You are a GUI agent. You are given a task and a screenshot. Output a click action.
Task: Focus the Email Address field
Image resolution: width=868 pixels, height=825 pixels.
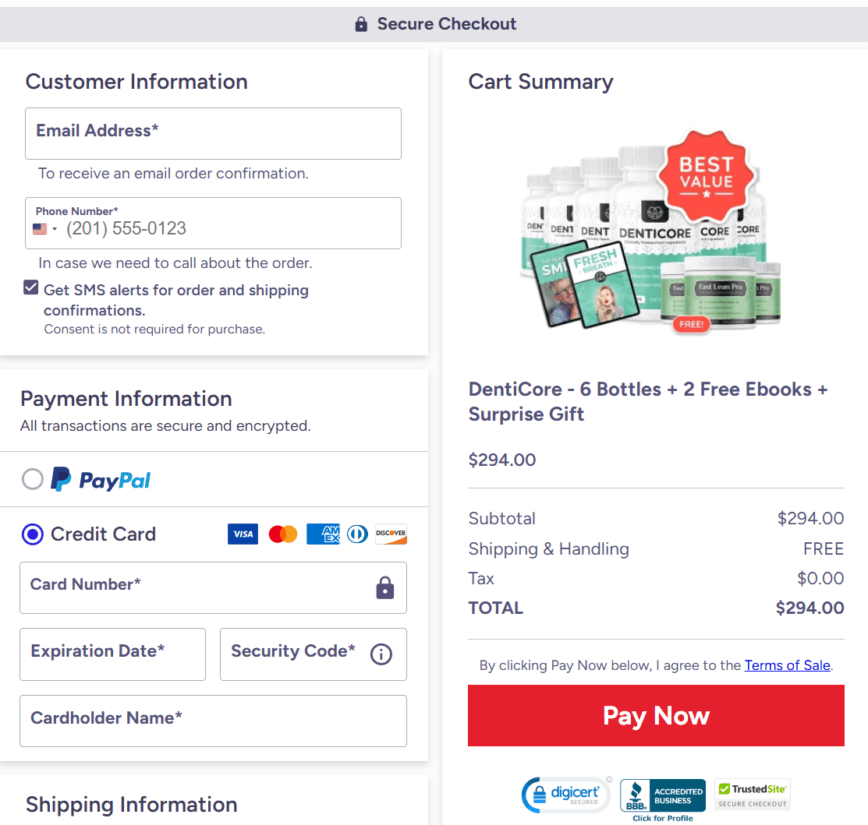point(213,134)
